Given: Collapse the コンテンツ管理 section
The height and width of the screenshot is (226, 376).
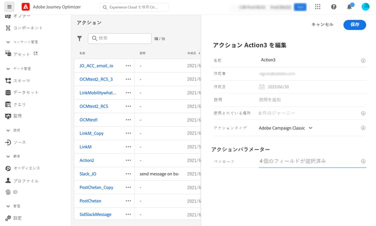Looking at the screenshot, I should [8, 42].
